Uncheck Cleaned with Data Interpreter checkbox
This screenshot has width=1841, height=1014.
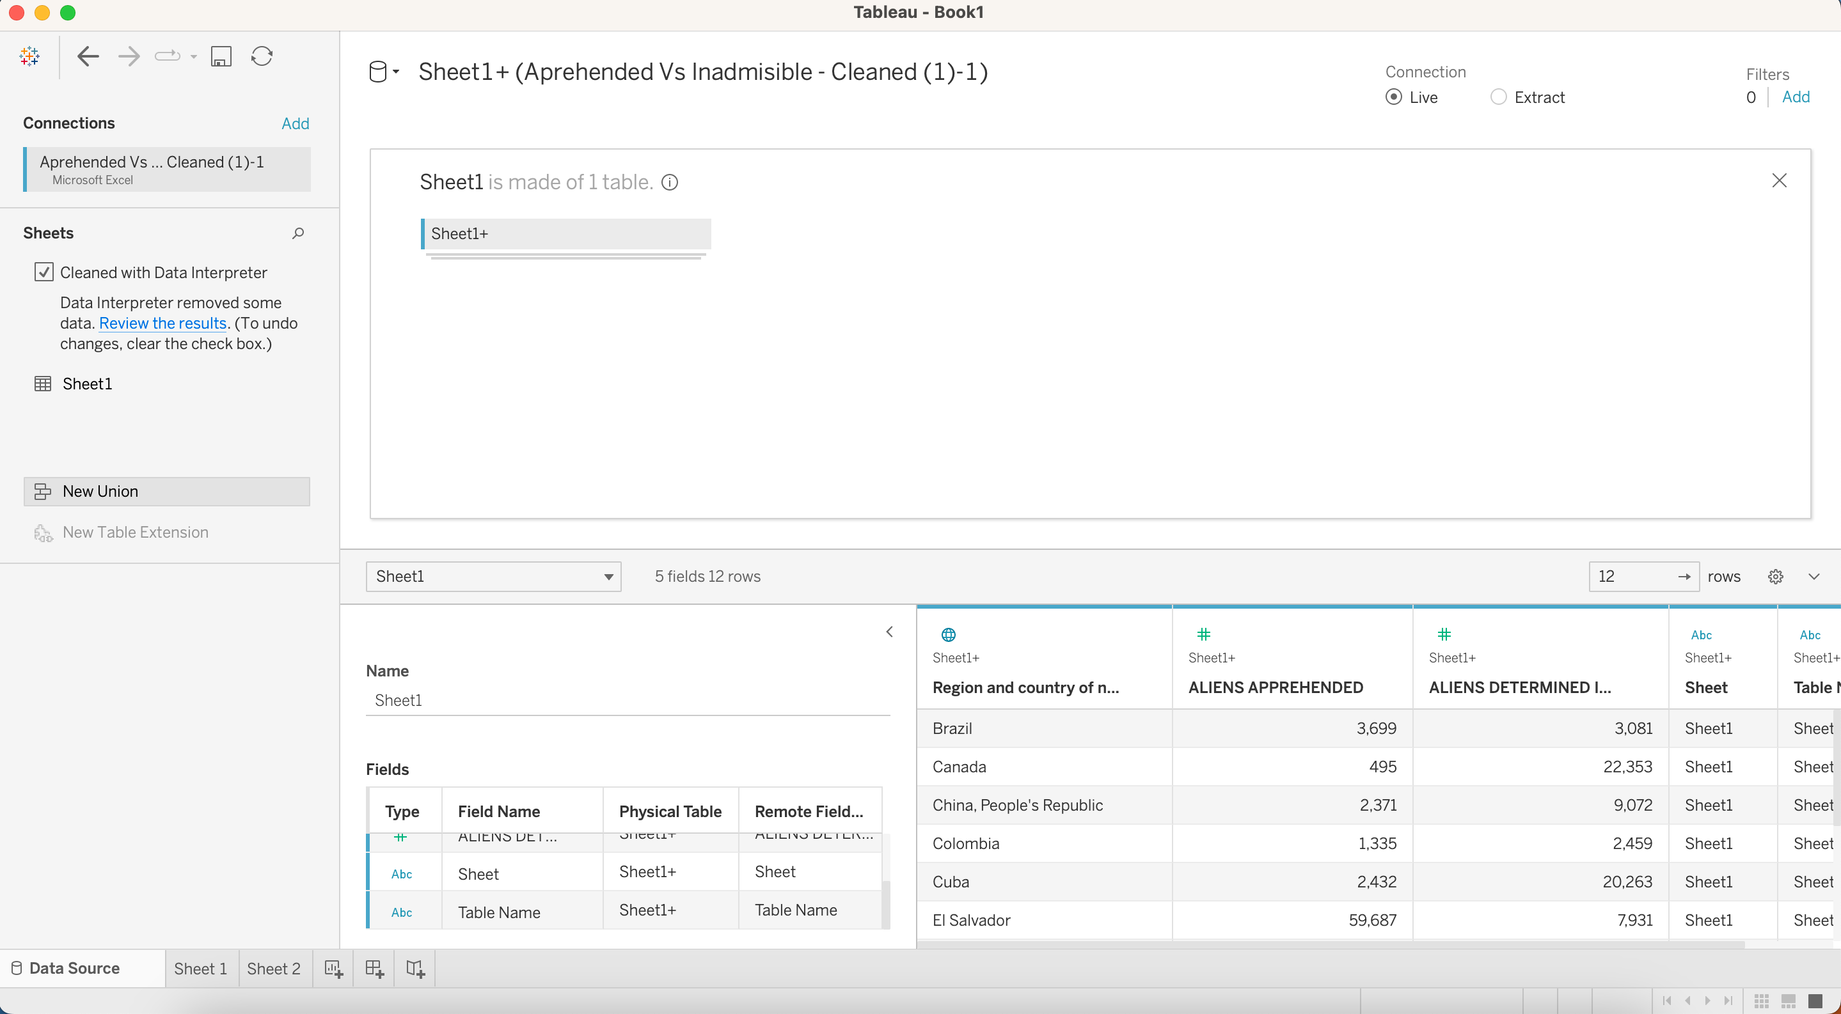coord(43,272)
